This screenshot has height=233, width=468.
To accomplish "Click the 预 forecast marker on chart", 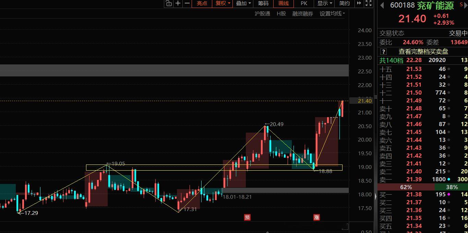I will coord(247,217).
